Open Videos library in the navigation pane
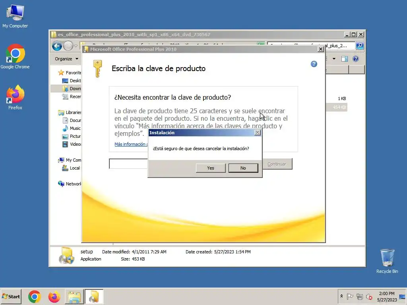Viewport: 407px width, 305px height. pos(72,144)
